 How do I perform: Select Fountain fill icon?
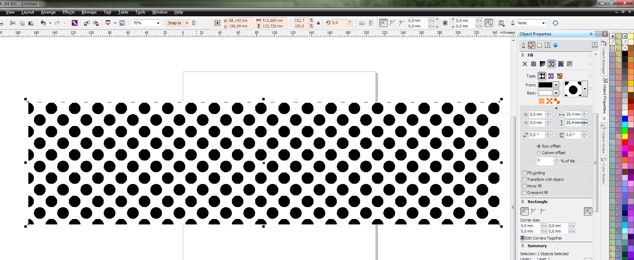pos(543,64)
